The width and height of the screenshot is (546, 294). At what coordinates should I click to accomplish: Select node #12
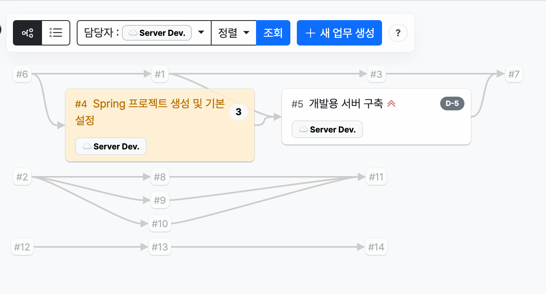[22, 247]
